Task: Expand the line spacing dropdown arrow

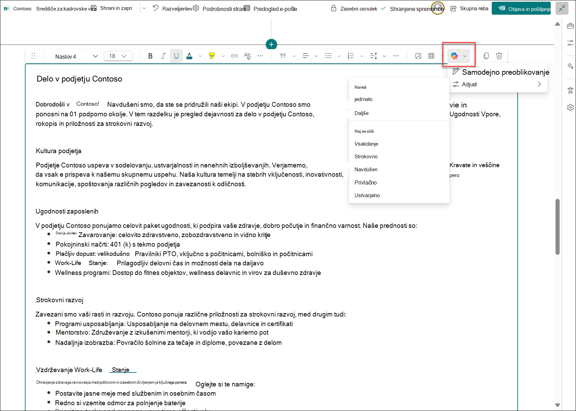Action: (384, 56)
